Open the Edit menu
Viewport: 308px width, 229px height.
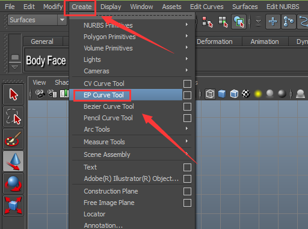point(29,7)
